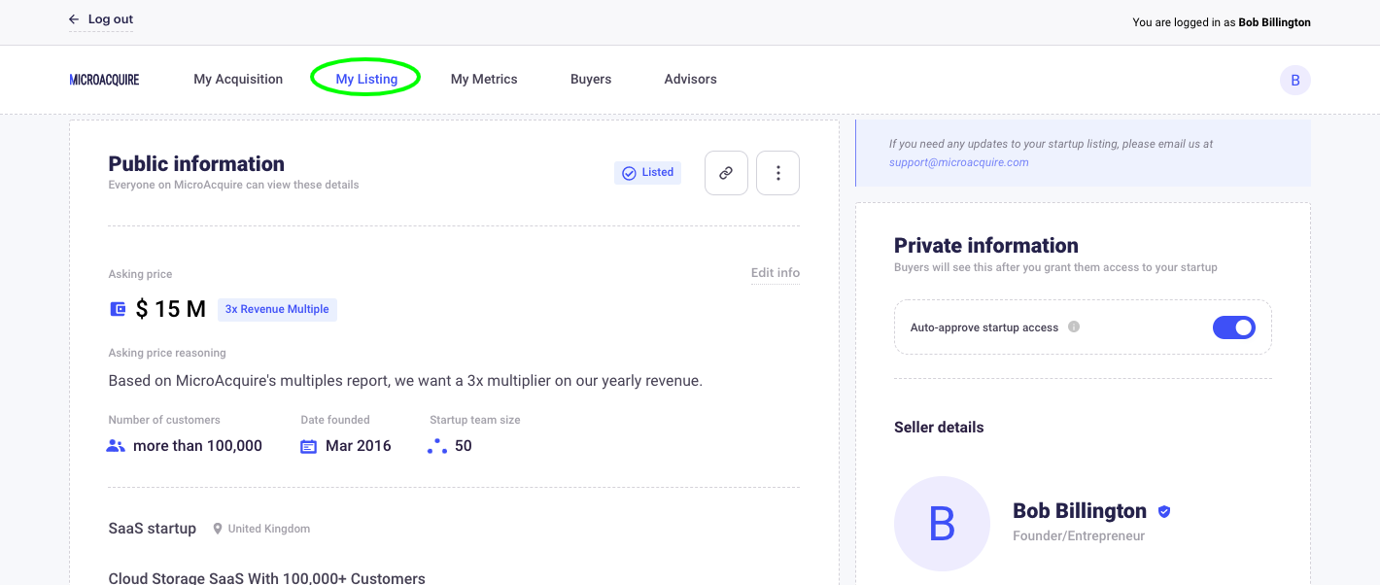Click Bob Billington's verified shield badge
Image resolution: width=1380 pixels, height=585 pixels.
pyautogui.click(x=1164, y=511)
